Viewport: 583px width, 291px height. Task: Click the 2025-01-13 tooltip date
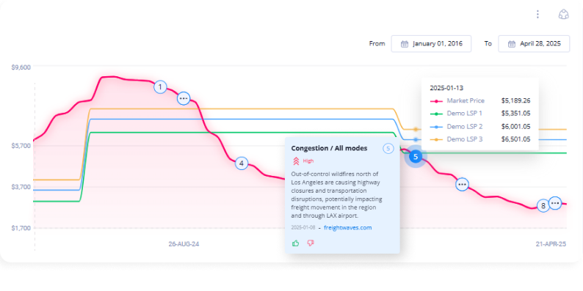pyautogui.click(x=446, y=88)
